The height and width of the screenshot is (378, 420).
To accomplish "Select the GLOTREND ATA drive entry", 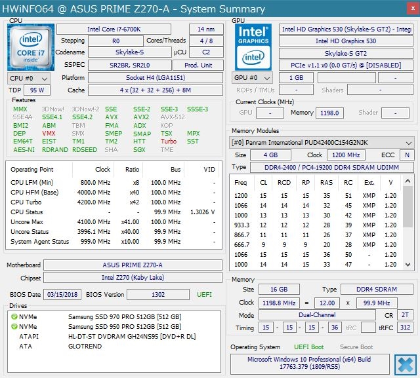I will [85, 346].
